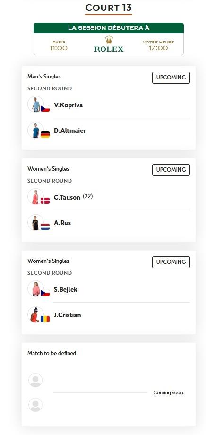The image size is (206, 435).
Task: Click UPCOMING button for Kopriva vs Altmaier
Action: (171, 78)
